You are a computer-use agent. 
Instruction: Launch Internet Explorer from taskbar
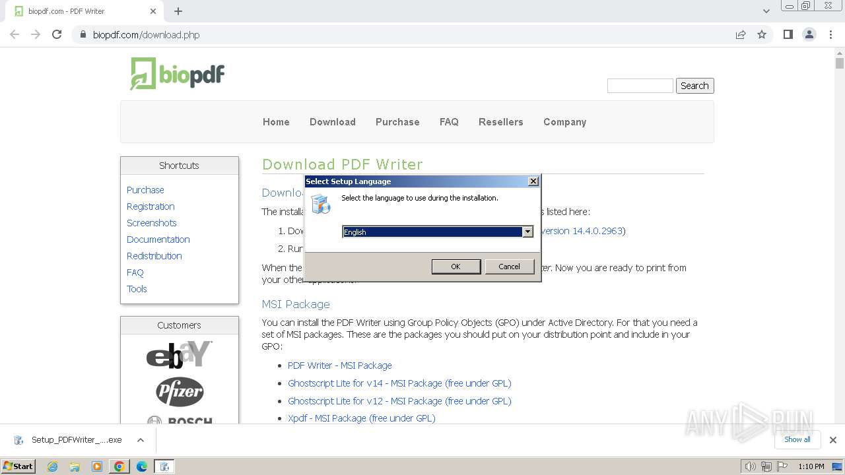tap(52, 466)
